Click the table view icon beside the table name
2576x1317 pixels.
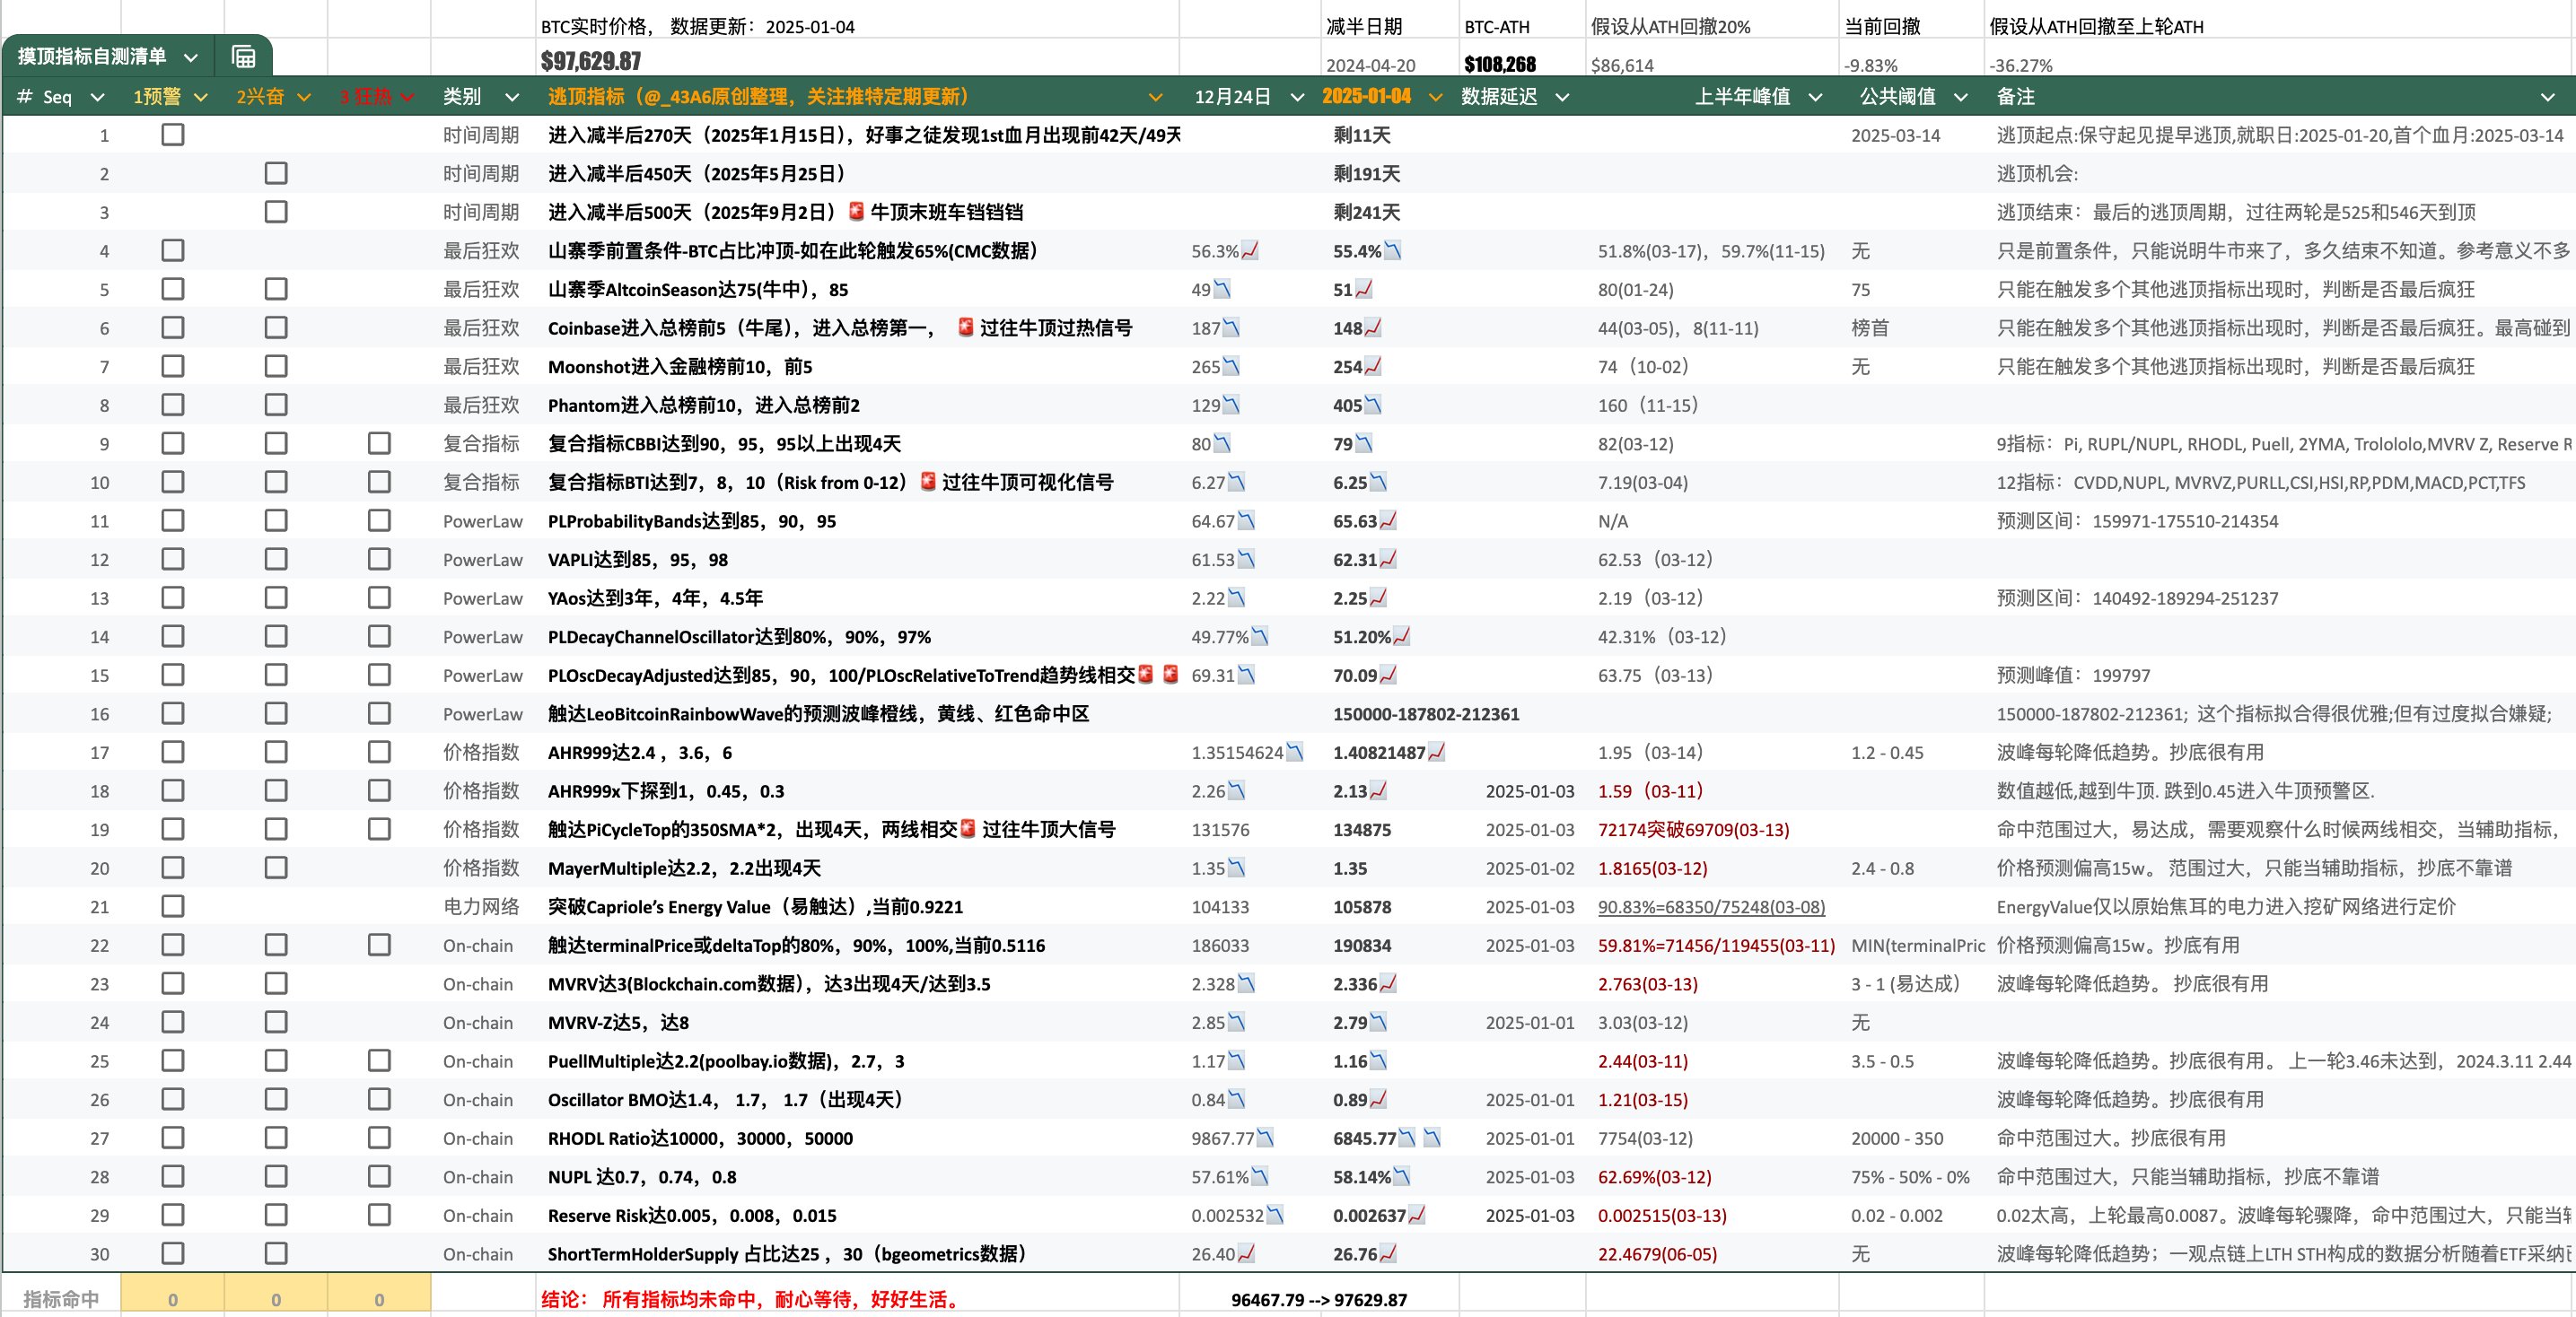[243, 57]
